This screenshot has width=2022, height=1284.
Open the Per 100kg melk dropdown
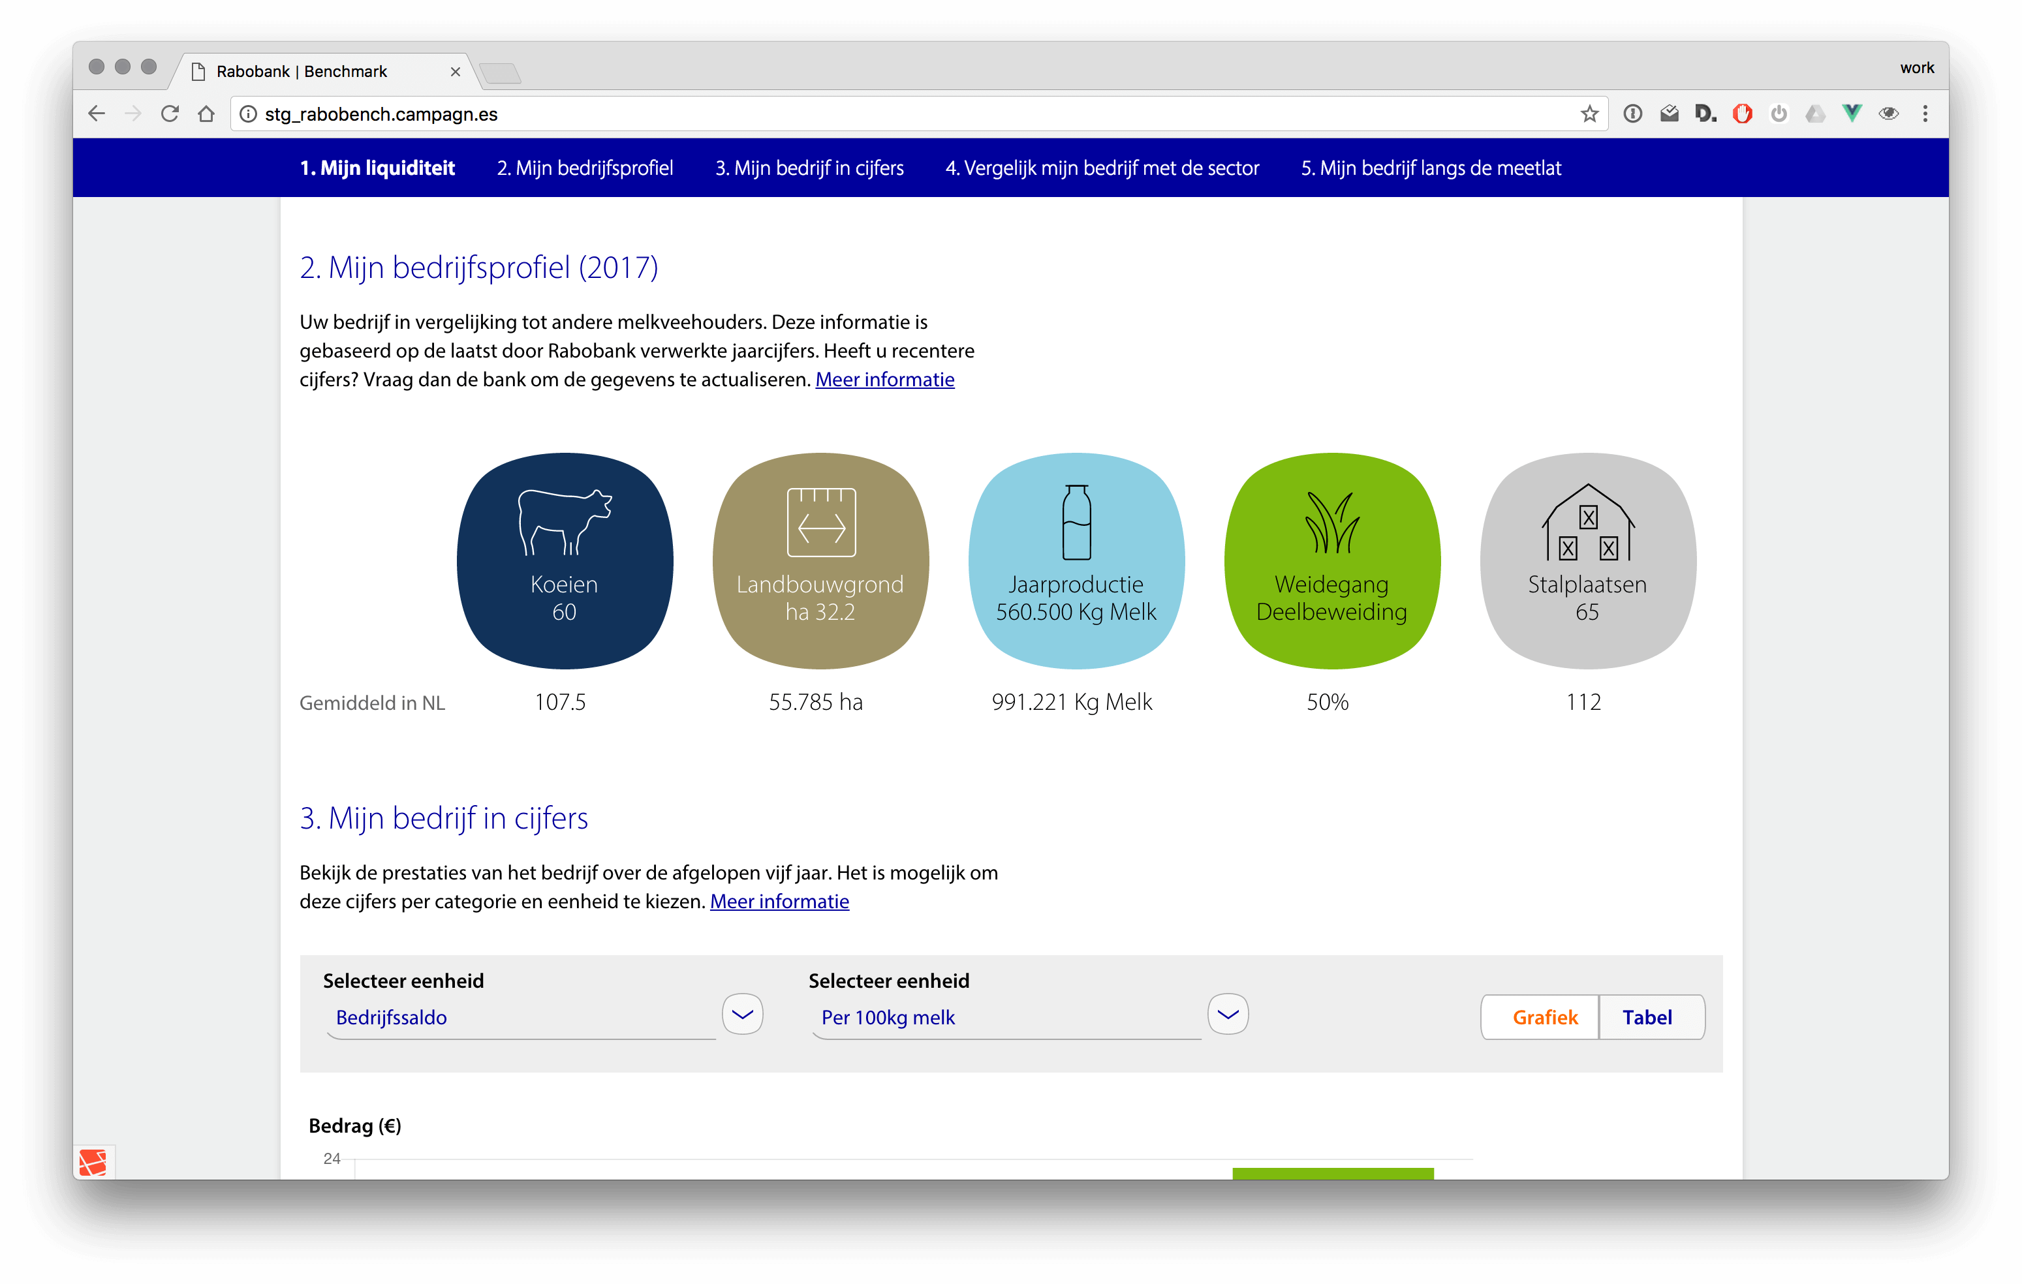[1228, 1014]
